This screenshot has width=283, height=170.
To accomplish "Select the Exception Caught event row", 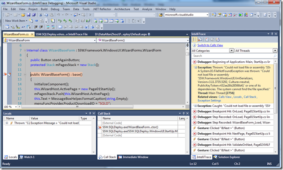I will click(x=233, y=106).
